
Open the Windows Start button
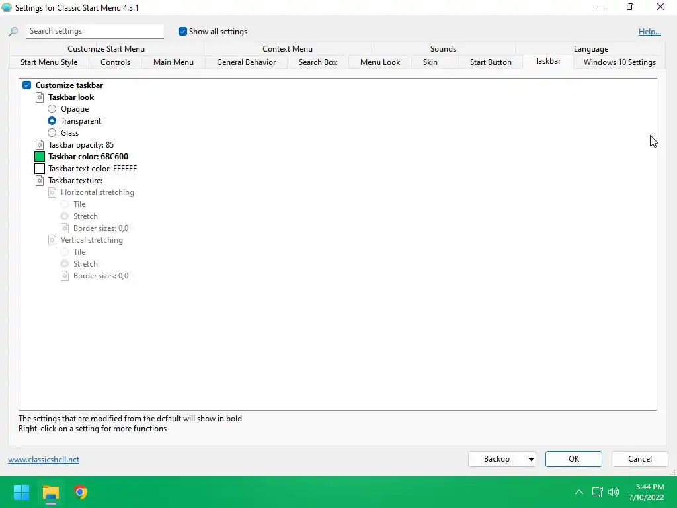(x=21, y=492)
